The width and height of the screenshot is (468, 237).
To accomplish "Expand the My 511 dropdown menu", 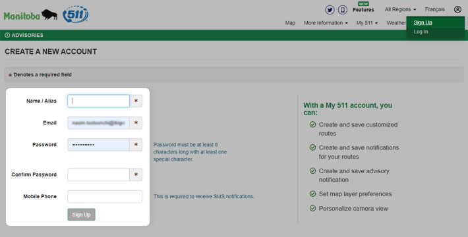I will 366,23.
